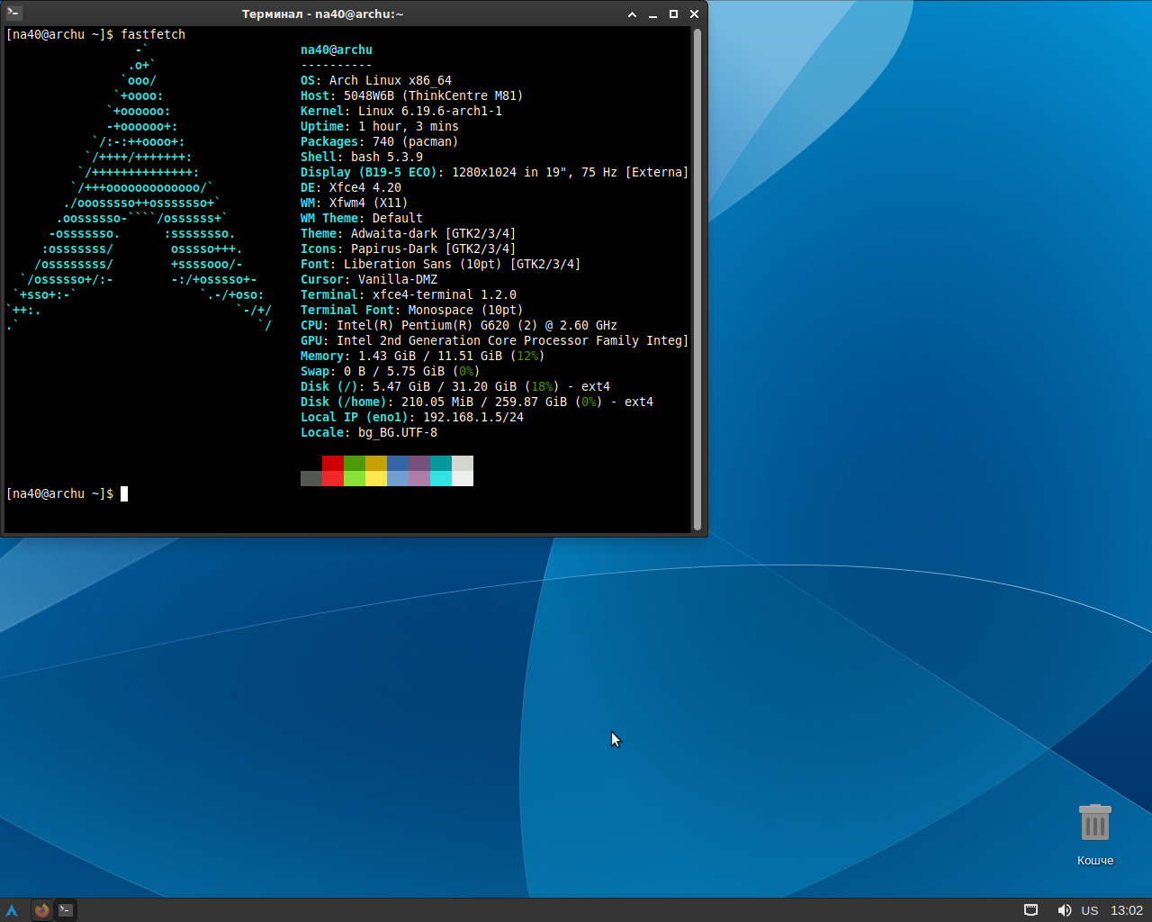The height and width of the screenshot is (922, 1152).
Task: Switch the US keyboard layout indicator
Action: (x=1090, y=910)
